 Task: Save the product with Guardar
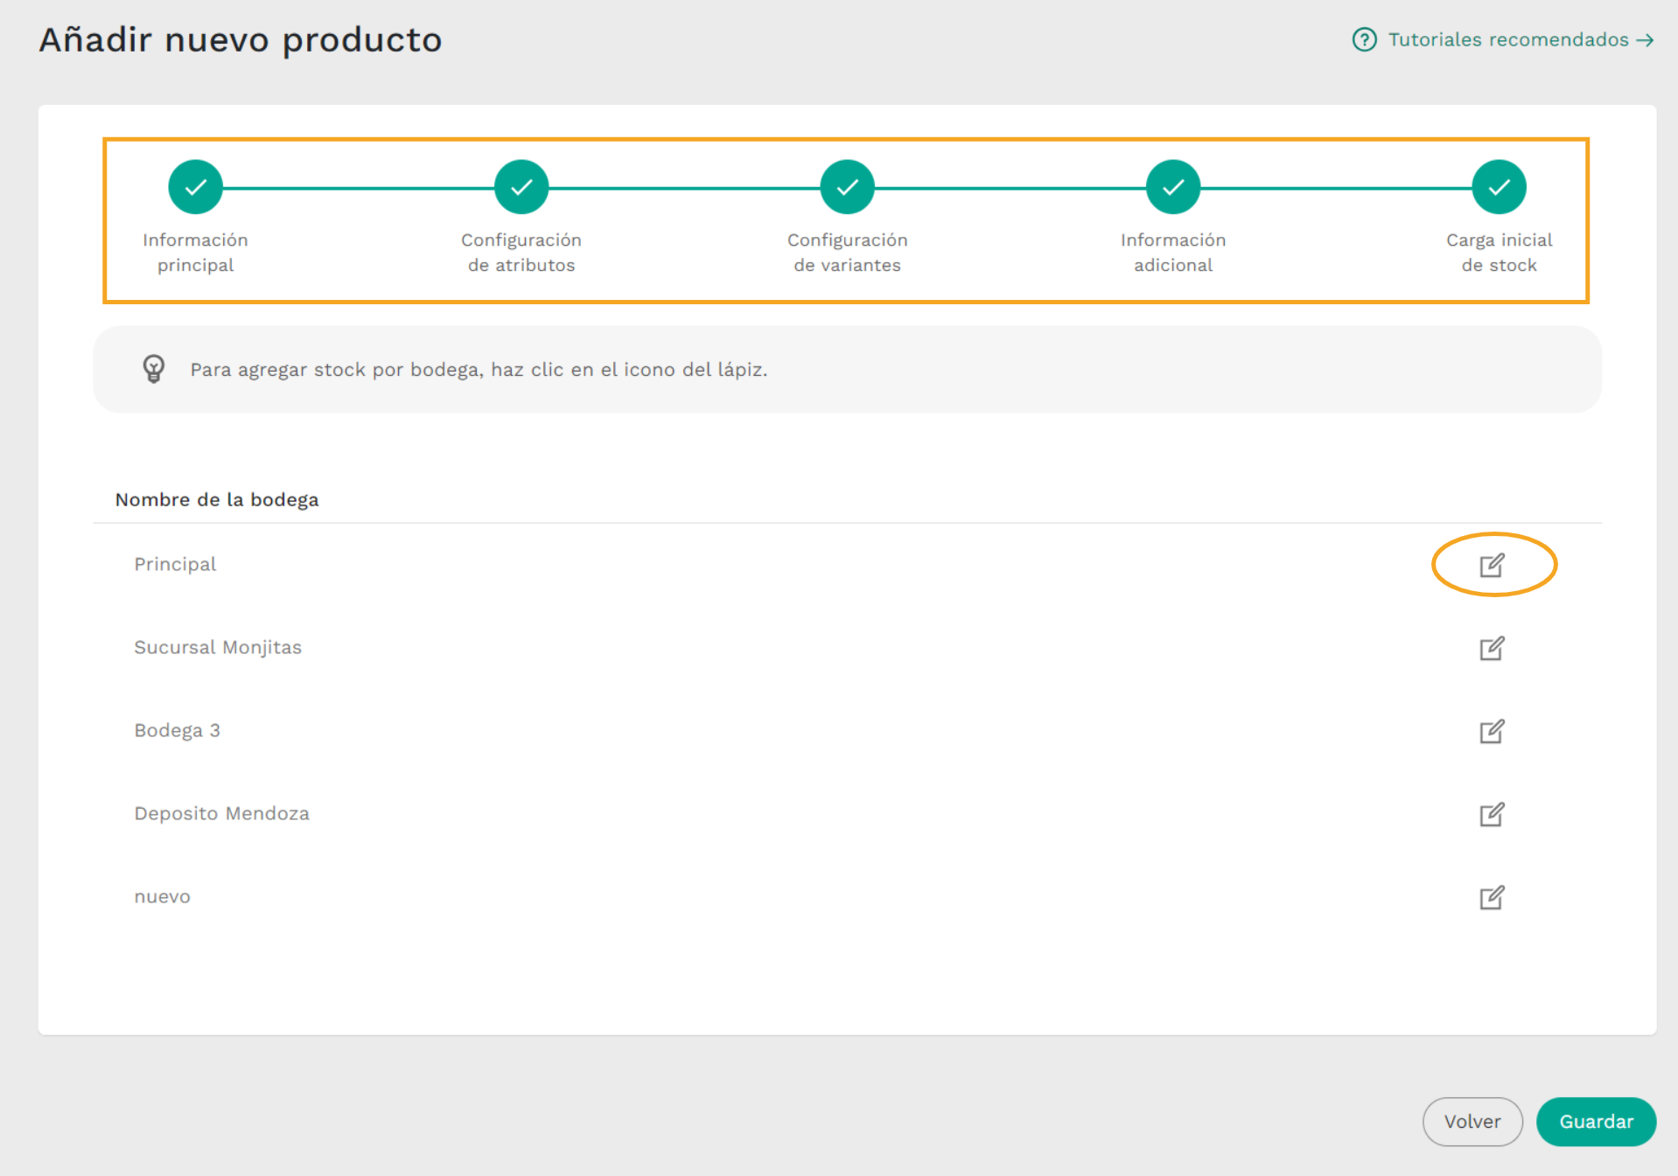coord(1596,1121)
